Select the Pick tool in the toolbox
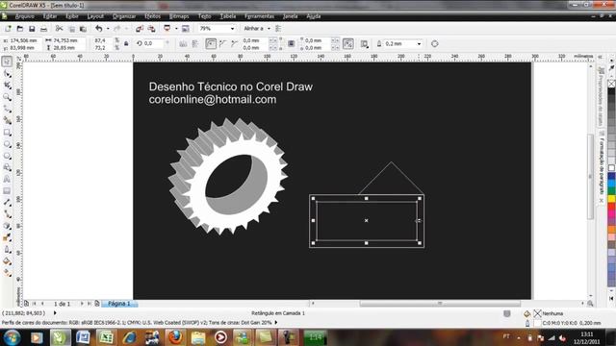This screenshot has width=616, height=346. coord(7,62)
